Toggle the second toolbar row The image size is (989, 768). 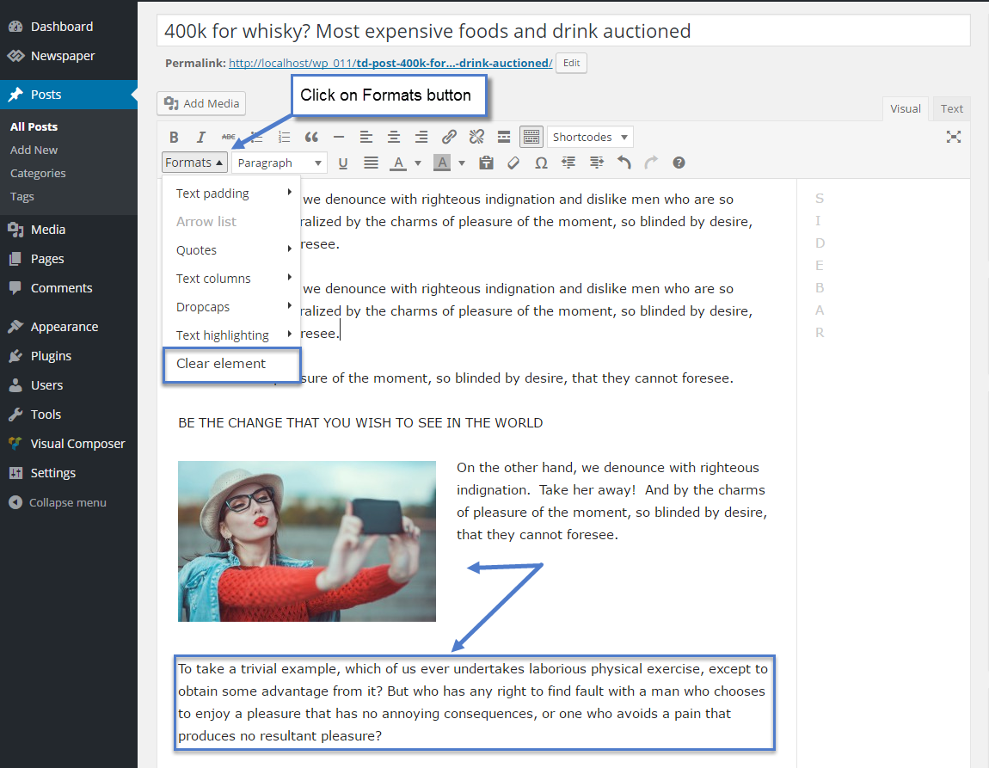pyautogui.click(x=531, y=137)
